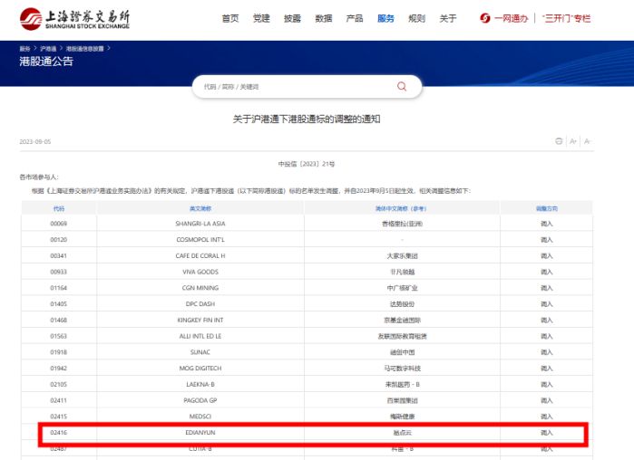Click the magnifier search icon
Image resolution: width=634 pixels, height=460 pixels.
pos(402,86)
